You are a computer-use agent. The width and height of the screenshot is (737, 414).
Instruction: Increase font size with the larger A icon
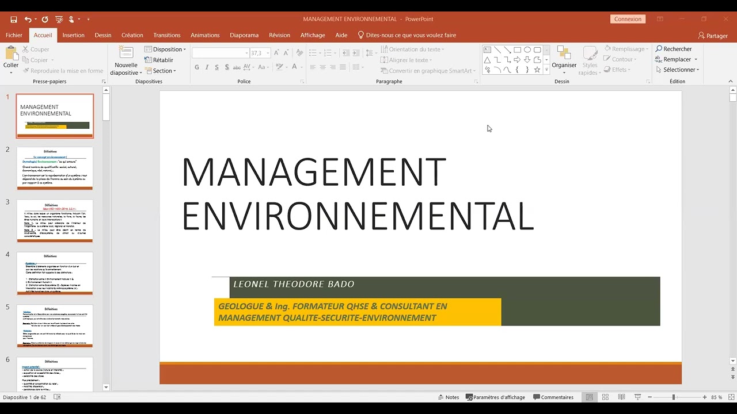pyautogui.click(x=277, y=53)
